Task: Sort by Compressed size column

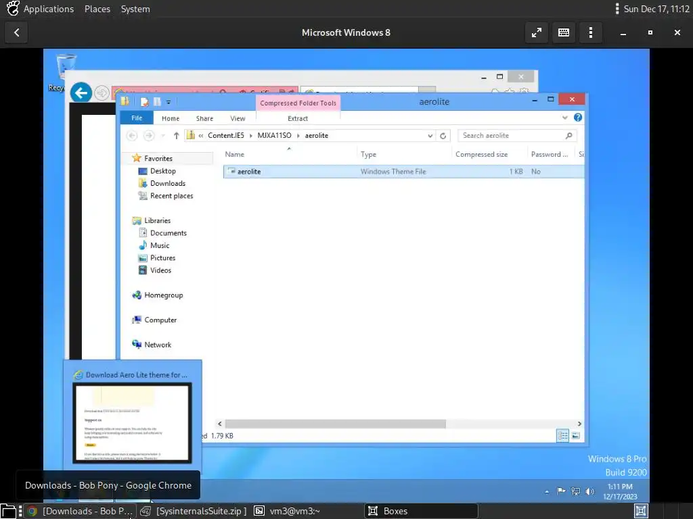Action: [489, 154]
